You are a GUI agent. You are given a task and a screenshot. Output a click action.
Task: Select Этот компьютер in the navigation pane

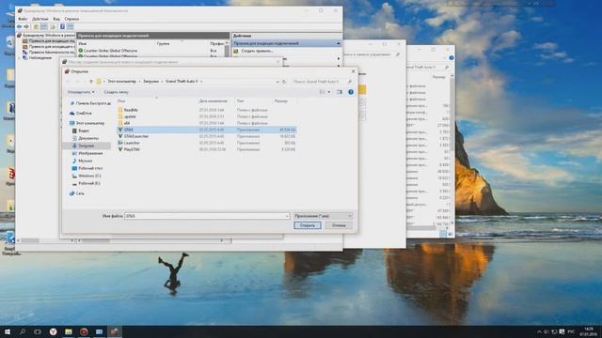click(x=87, y=123)
